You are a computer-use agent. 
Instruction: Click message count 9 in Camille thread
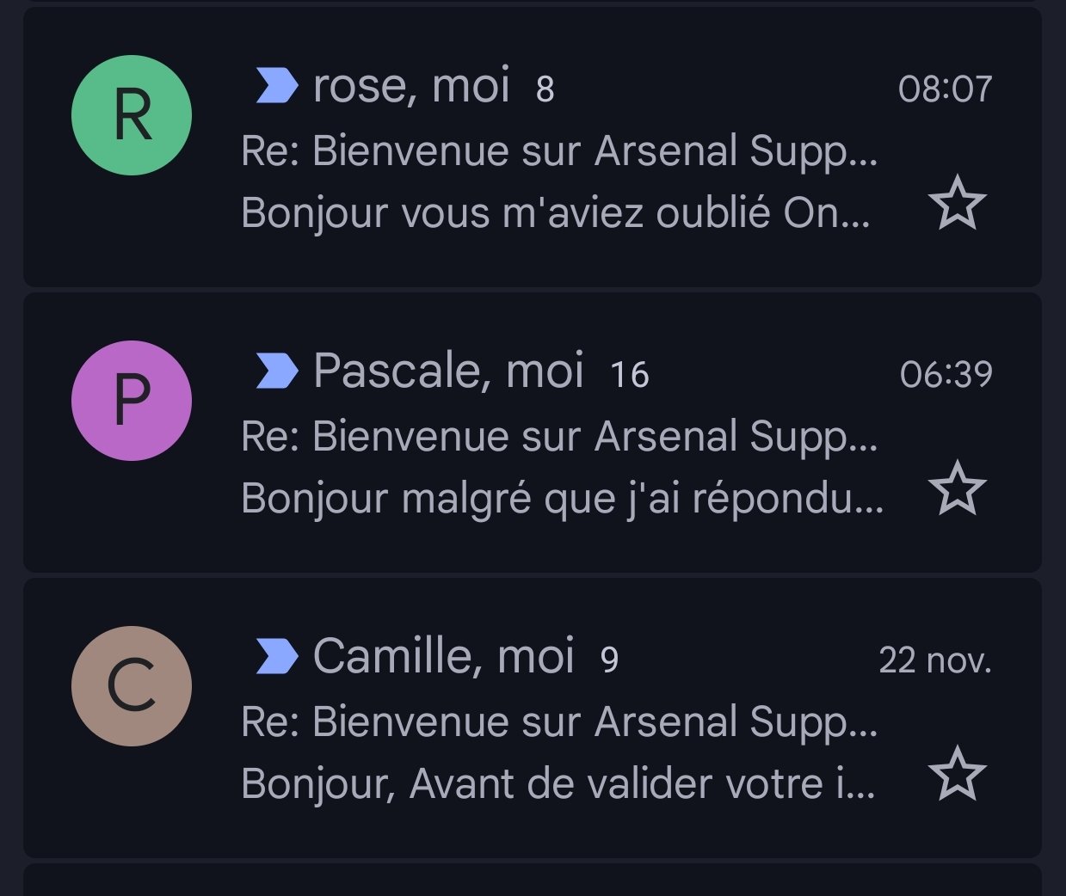[609, 660]
